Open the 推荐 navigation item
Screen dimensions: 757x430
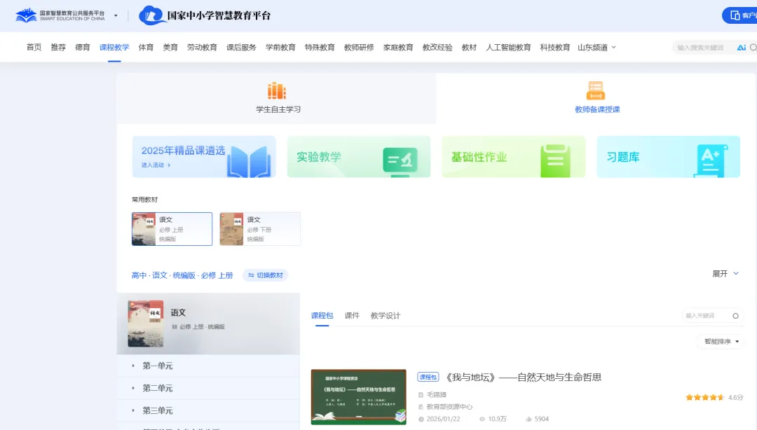point(58,48)
